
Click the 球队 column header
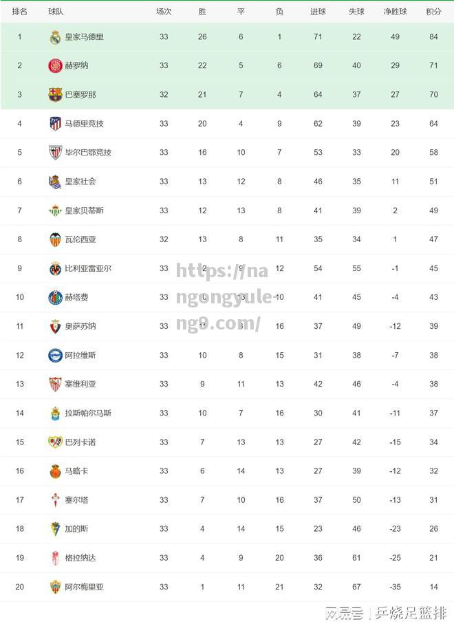coord(56,12)
